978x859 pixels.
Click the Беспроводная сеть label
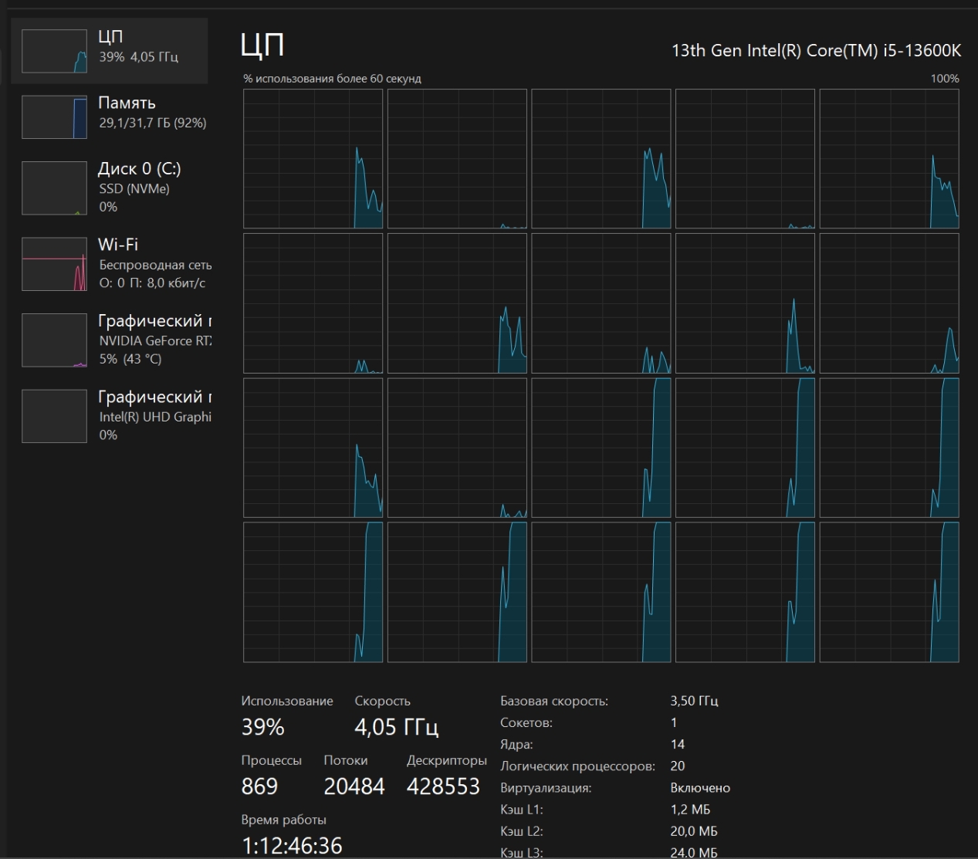tap(155, 265)
